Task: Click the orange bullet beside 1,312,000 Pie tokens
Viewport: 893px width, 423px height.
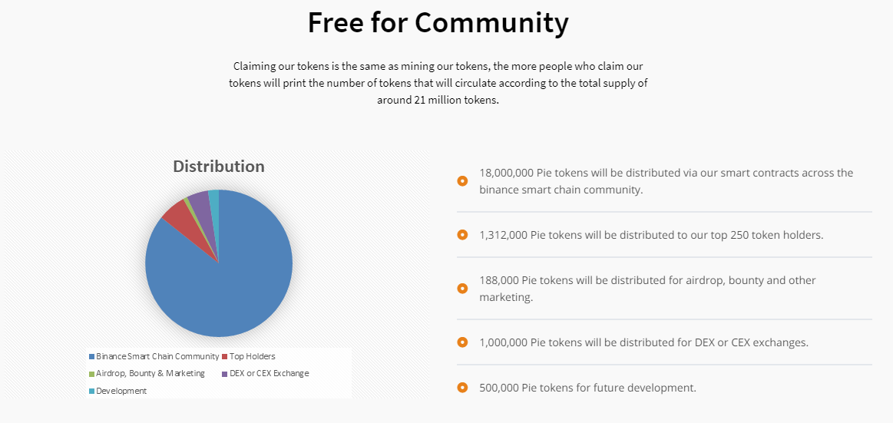Action: [x=462, y=235]
